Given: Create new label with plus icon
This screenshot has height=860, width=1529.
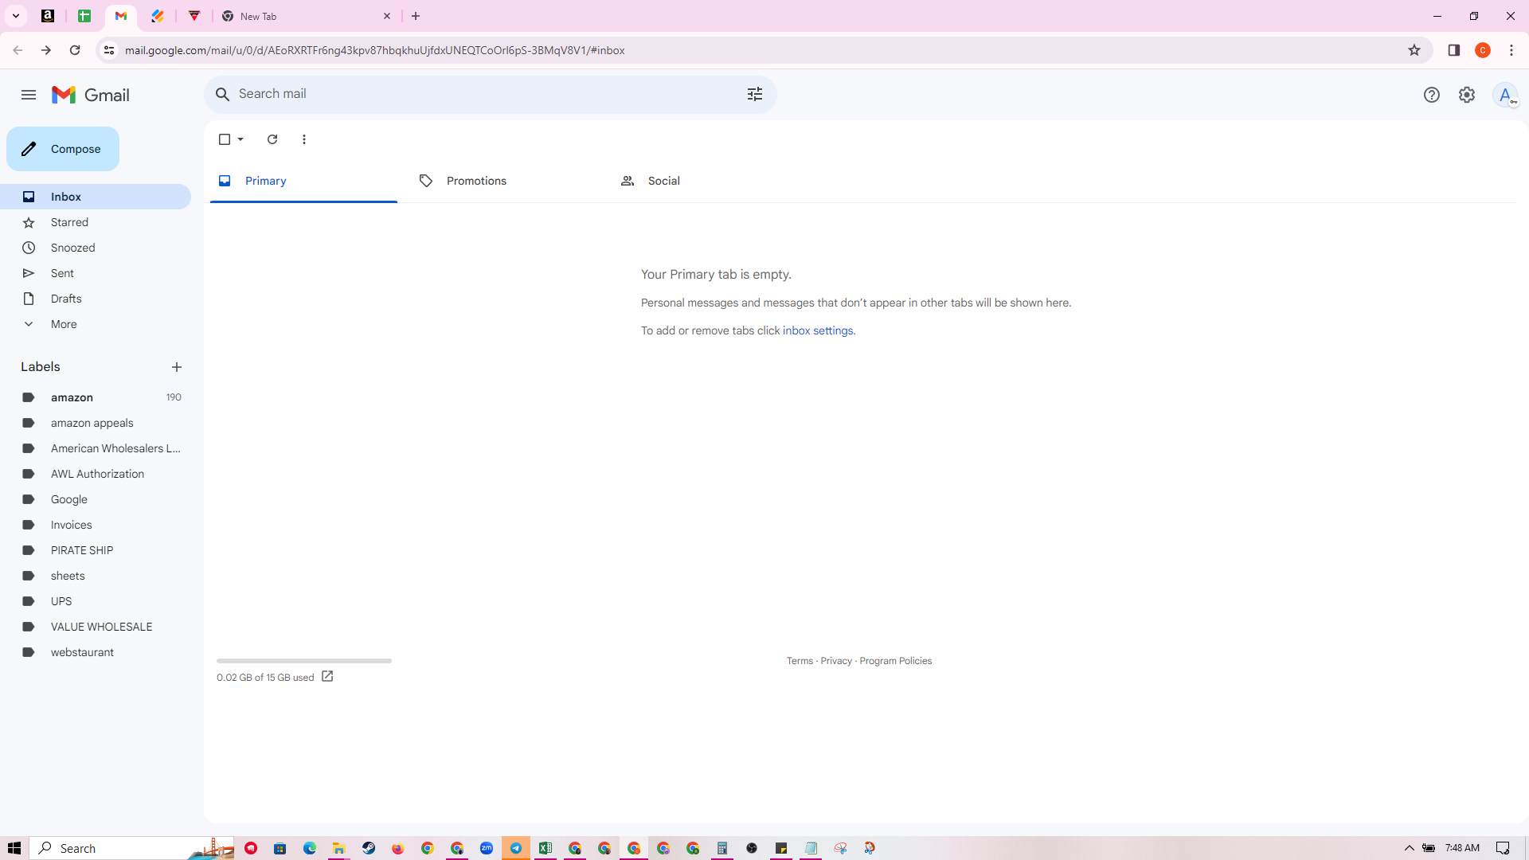Looking at the screenshot, I should tap(177, 367).
